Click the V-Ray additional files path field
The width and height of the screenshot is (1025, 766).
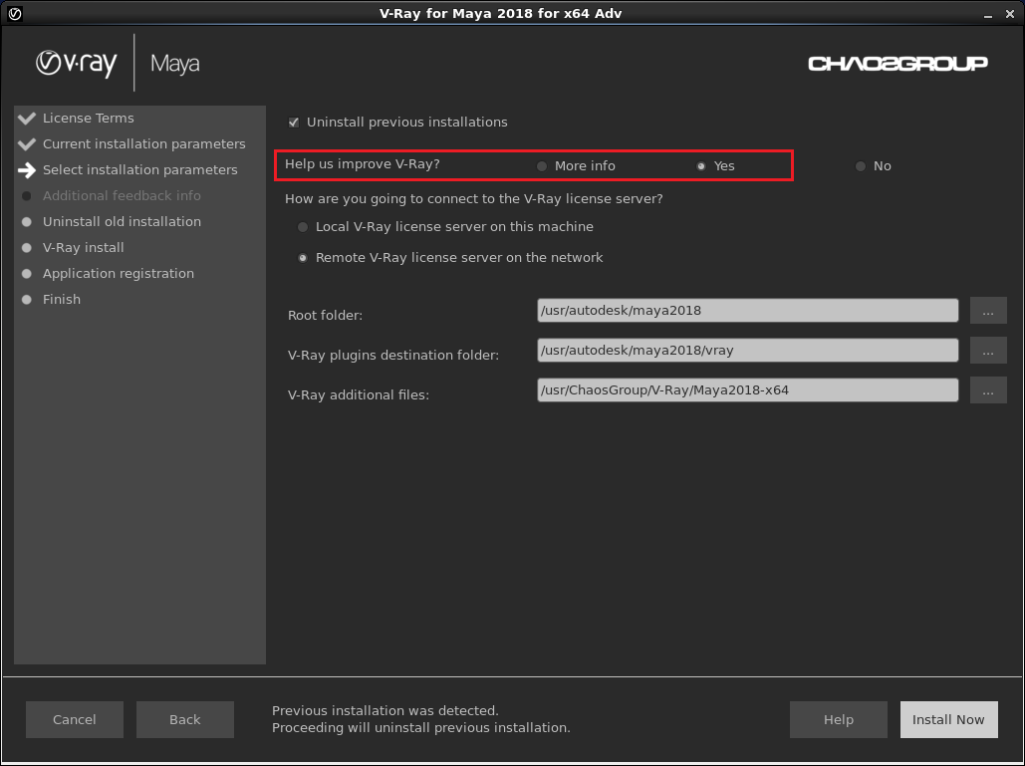748,390
